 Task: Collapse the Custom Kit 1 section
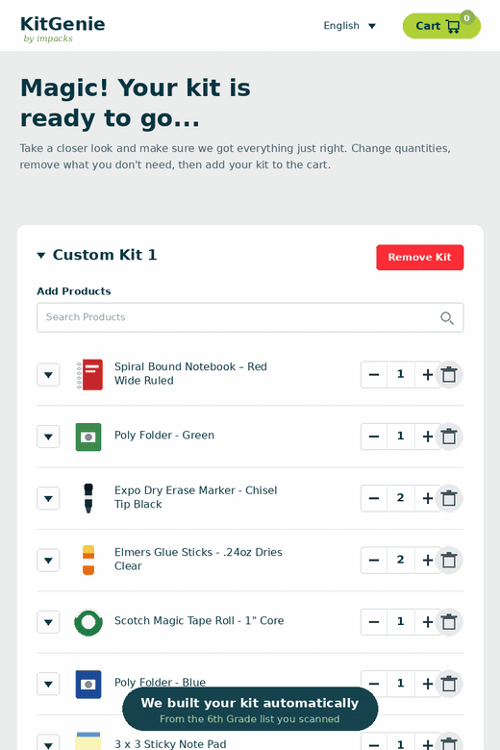tap(41, 256)
